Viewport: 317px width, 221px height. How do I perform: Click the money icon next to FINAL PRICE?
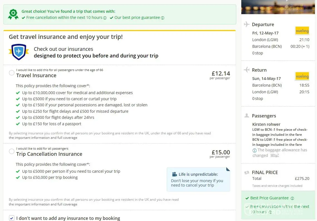coord(247,172)
